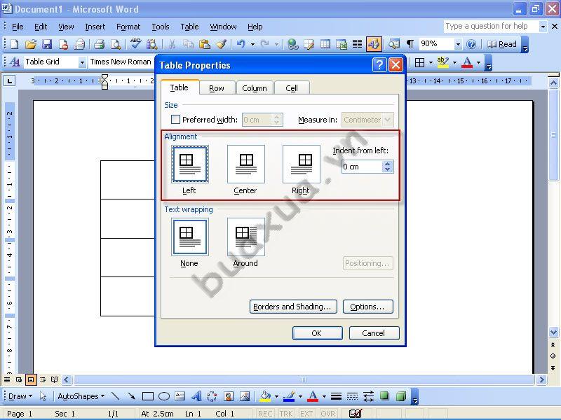
Task: Activate the Format Painter brush icon
Action: click(221, 44)
